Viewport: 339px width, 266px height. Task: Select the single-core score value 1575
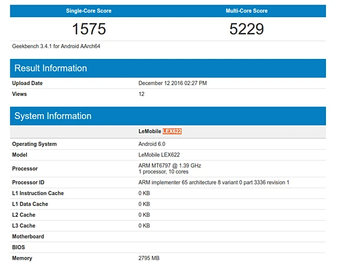89,29
